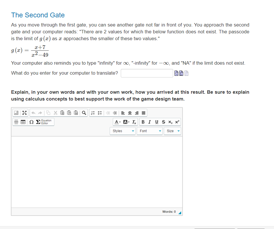Open the Size dropdown
The height and width of the screenshot is (229, 274).
172,131
